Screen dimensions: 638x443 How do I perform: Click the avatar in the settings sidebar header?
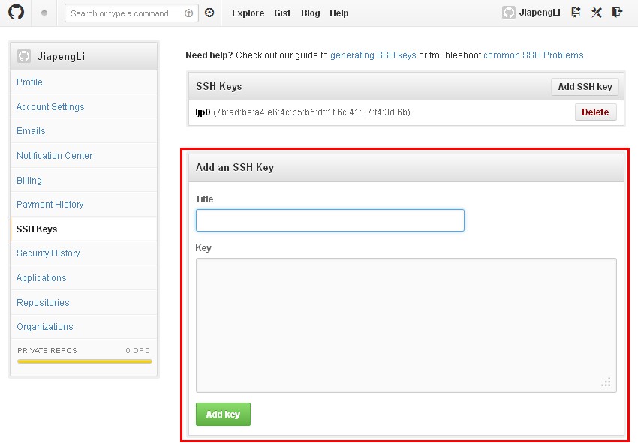point(23,55)
